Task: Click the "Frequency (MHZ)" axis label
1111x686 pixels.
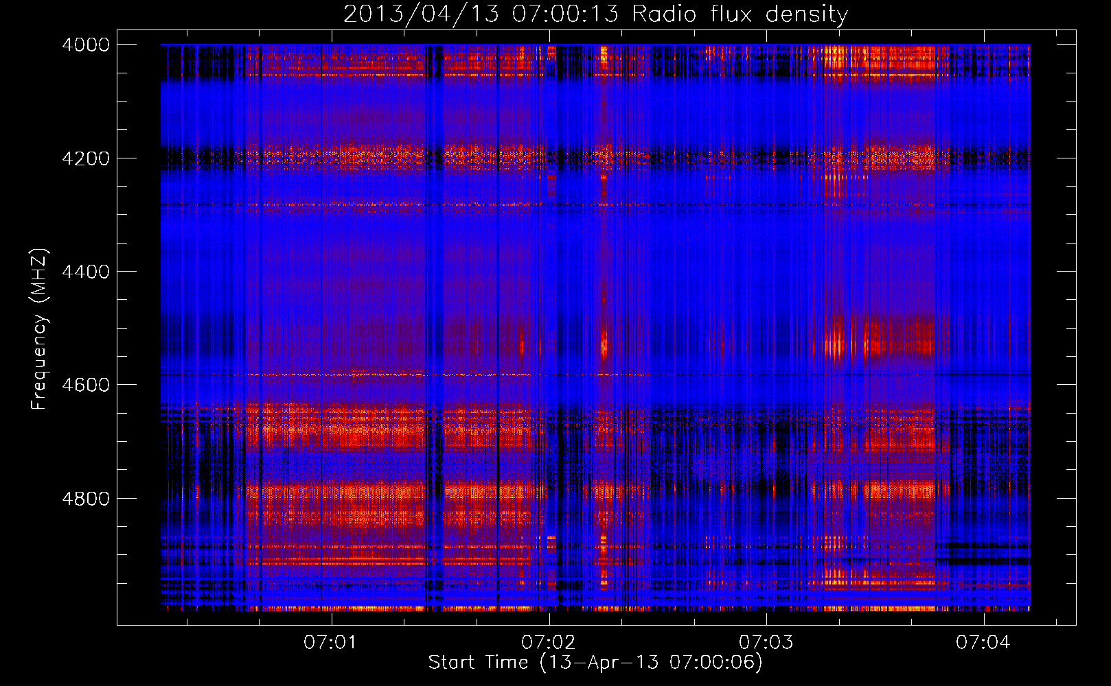Action: pyautogui.click(x=39, y=329)
